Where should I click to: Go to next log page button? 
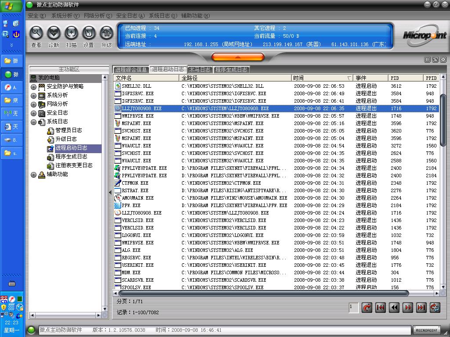pos(408,308)
